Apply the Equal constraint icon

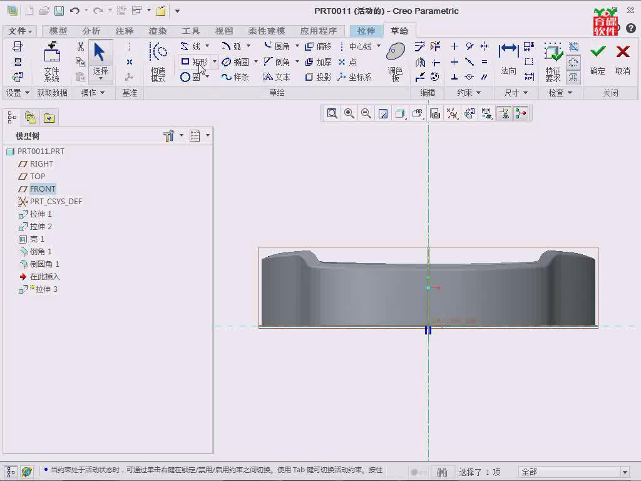click(x=485, y=62)
